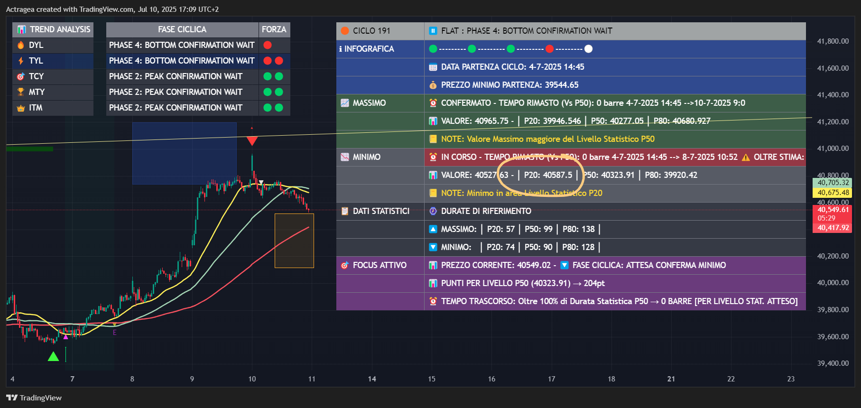Click the first green dot in INFOGRAFICA row
The width and height of the screenshot is (861, 408).
pos(433,49)
